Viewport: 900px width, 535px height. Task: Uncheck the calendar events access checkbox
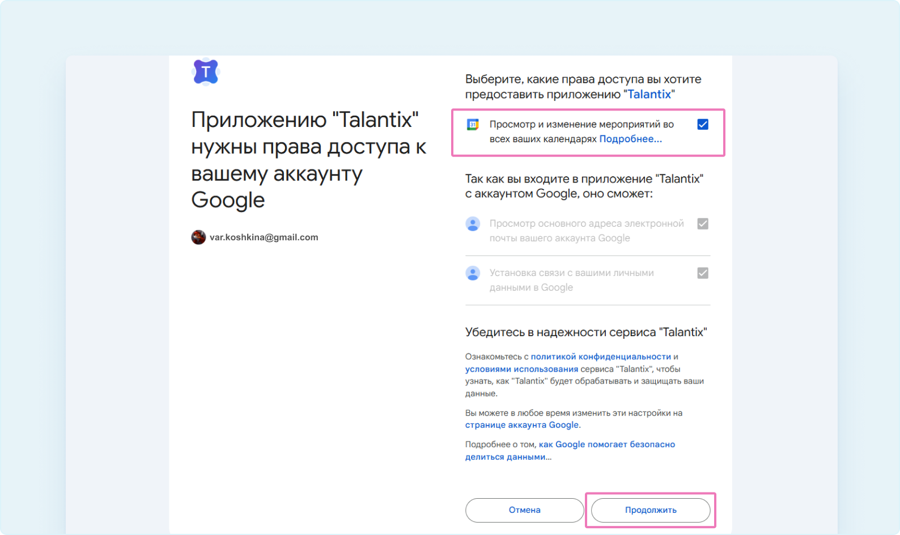click(x=703, y=124)
